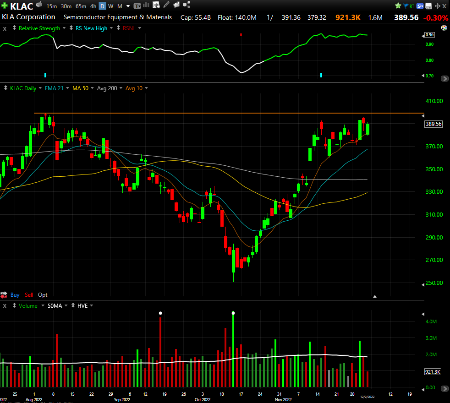
Task: Click the EMA 21 indicator label
Action: pos(54,88)
